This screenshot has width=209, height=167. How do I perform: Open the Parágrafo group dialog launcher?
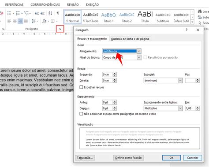[60, 29]
